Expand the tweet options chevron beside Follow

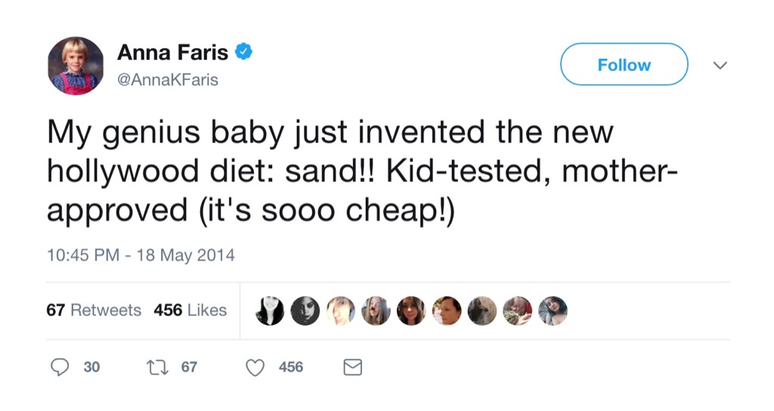pos(720,66)
